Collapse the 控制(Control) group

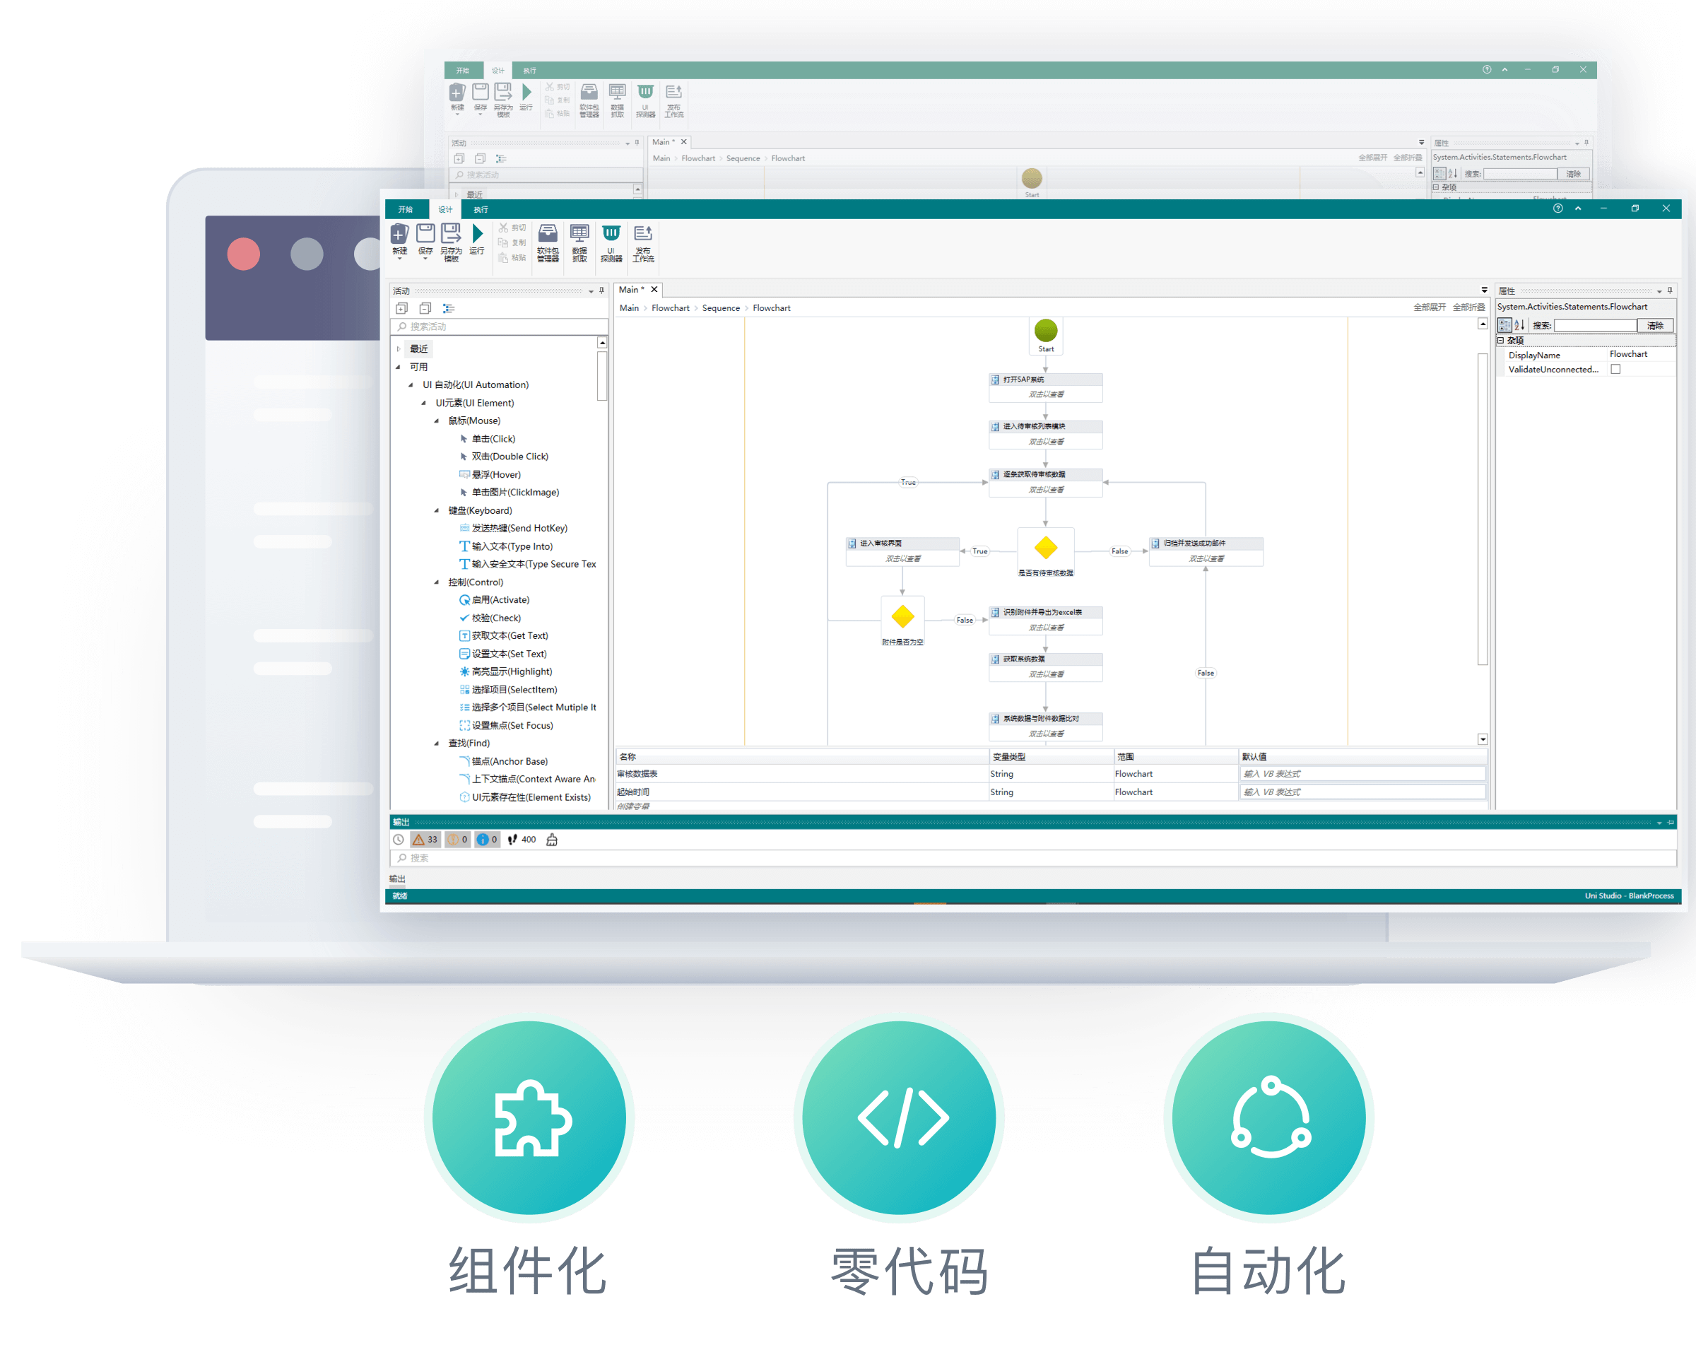coord(437,582)
